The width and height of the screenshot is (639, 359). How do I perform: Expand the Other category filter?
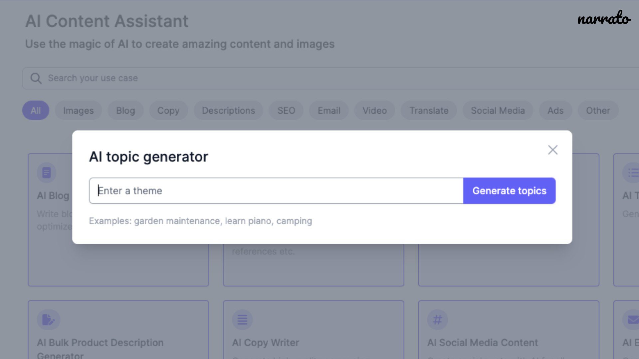tap(598, 110)
